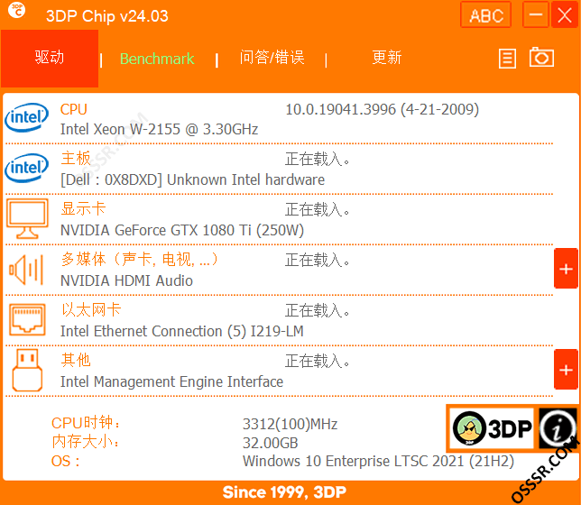This screenshot has height=505, width=581.
Task: Click the 3DP duck logo button
Action: pos(492,428)
